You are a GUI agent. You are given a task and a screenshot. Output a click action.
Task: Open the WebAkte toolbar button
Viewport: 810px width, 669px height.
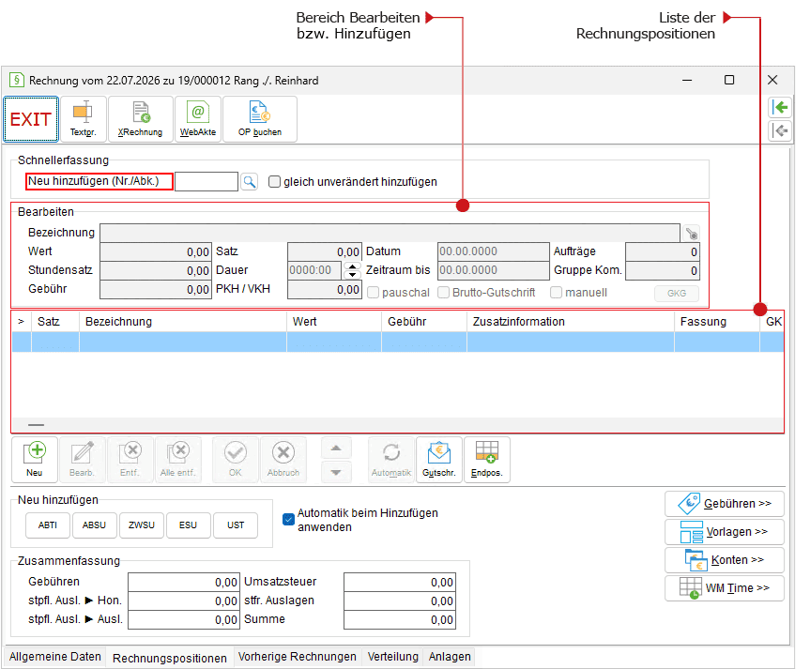[198, 119]
